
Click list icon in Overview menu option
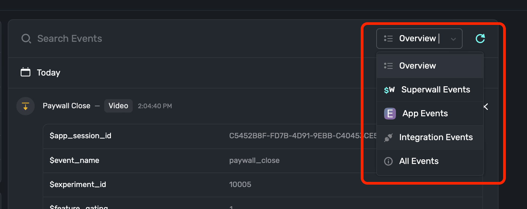coord(388,66)
